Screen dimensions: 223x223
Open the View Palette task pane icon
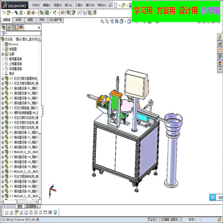click(220, 57)
